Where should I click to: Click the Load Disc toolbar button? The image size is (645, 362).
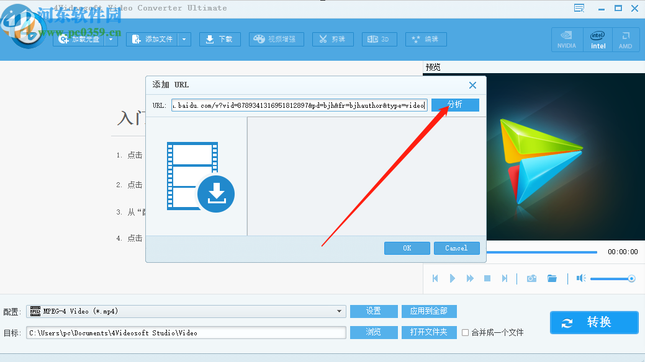pyautogui.click(x=79, y=40)
